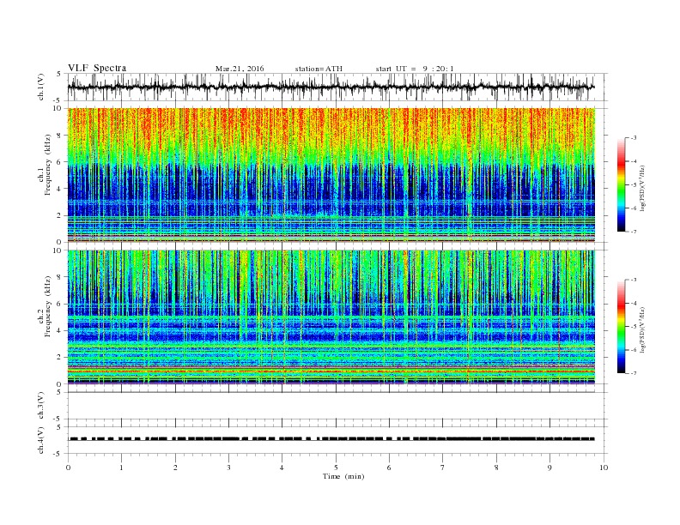This screenshot has height=525, width=680.
Task: Click the "ch.1(V)" waveform axis label
Action: click(41, 87)
